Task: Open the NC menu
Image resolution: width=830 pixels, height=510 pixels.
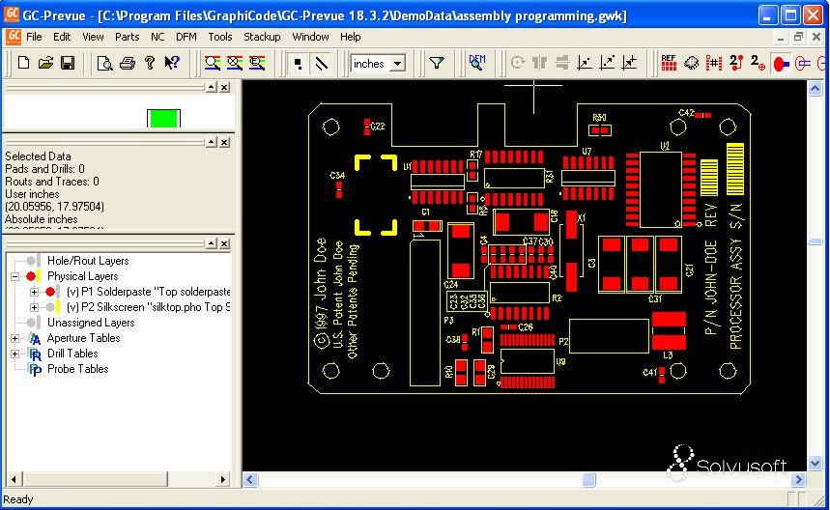Action: pyautogui.click(x=157, y=37)
